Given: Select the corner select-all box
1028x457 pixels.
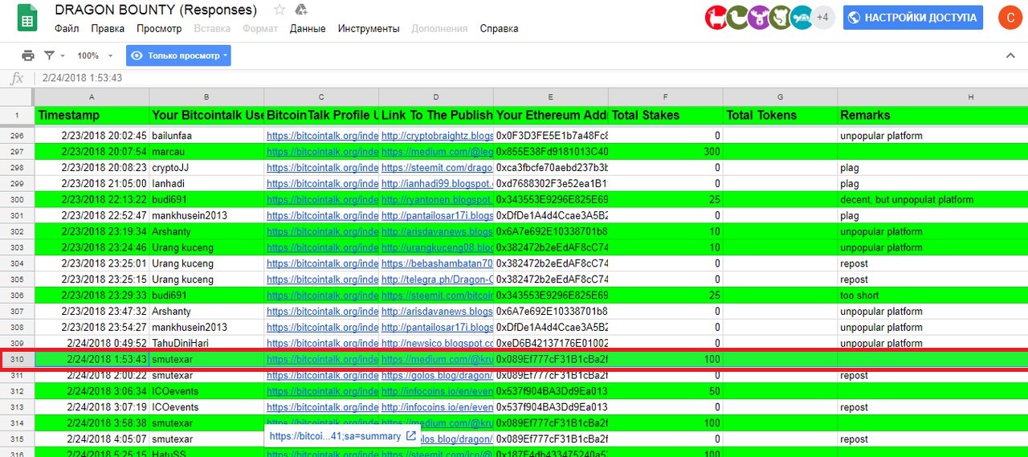Looking at the screenshot, I should (x=17, y=96).
